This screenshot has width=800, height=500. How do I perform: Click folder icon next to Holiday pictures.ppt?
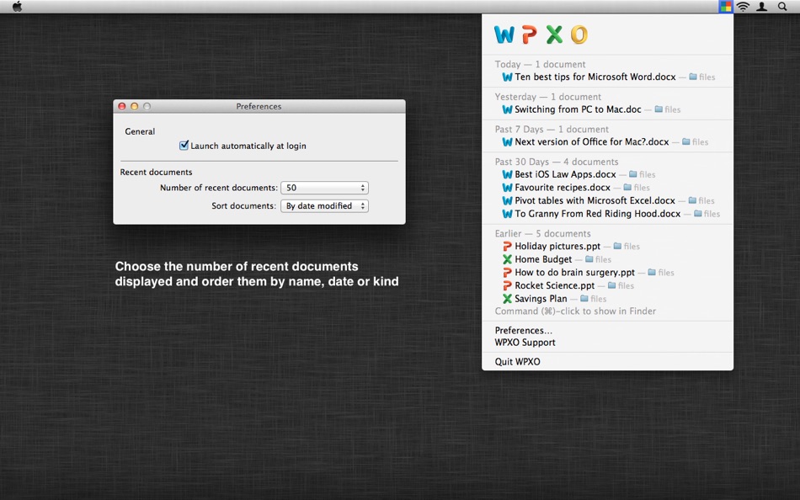[617, 247]
